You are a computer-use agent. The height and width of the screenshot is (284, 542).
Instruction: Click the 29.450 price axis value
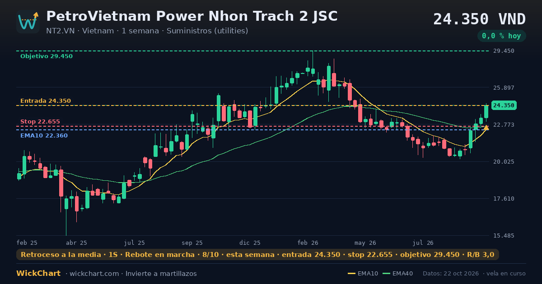click(x=503, y=51)
